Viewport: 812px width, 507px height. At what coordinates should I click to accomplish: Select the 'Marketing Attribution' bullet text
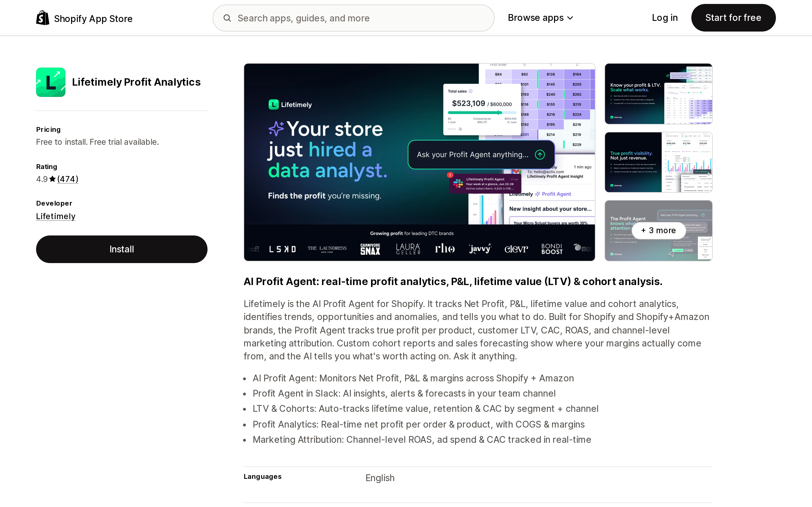(x=422, y=440)
